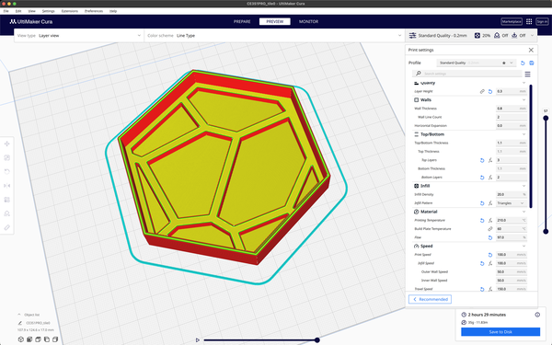Revert the Infill Pattern setting
This screenshot has width=552, height=345.
click(x=482, y=203)
